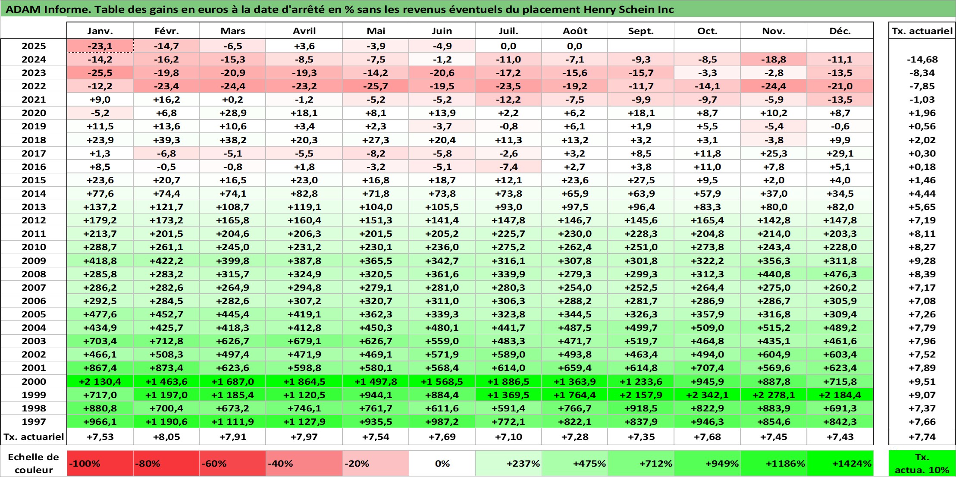The image size is (956, 477).
Task: Select the 2000 row label
Action: 34,382
